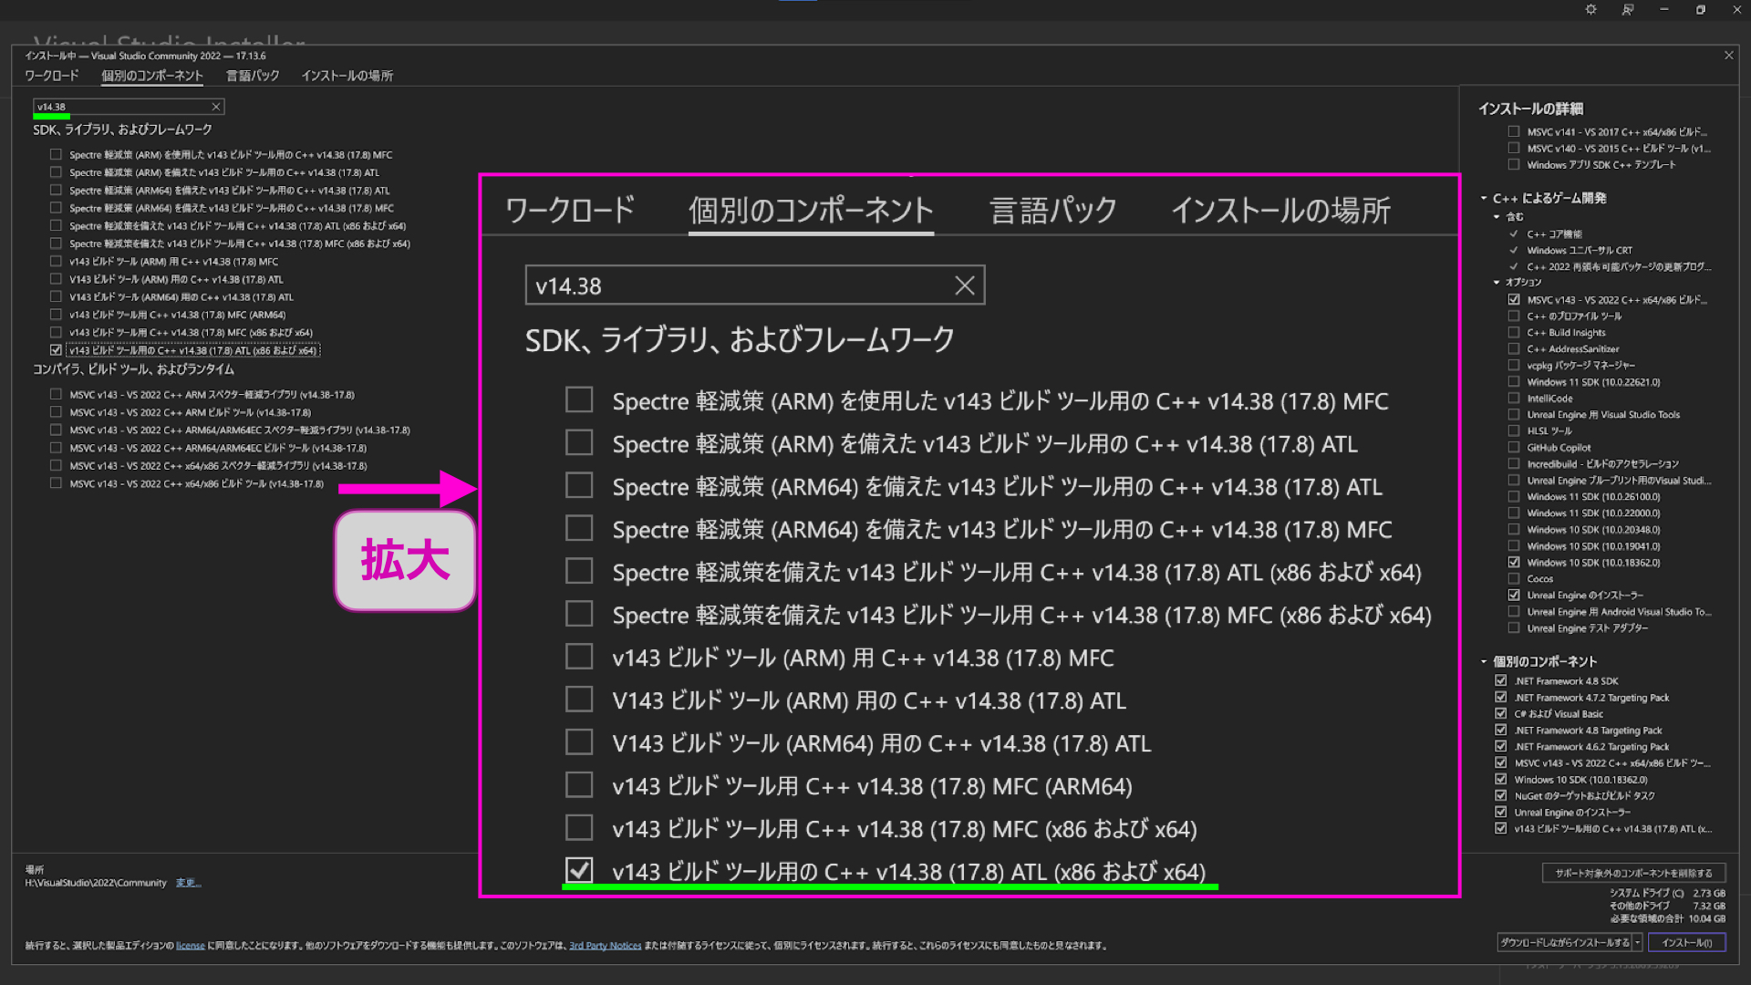The height and width of the screenshot is (985, 1751).
Task: Check Windows 11 SDK (10.0.26100.0)
Action: point(1514,496)
